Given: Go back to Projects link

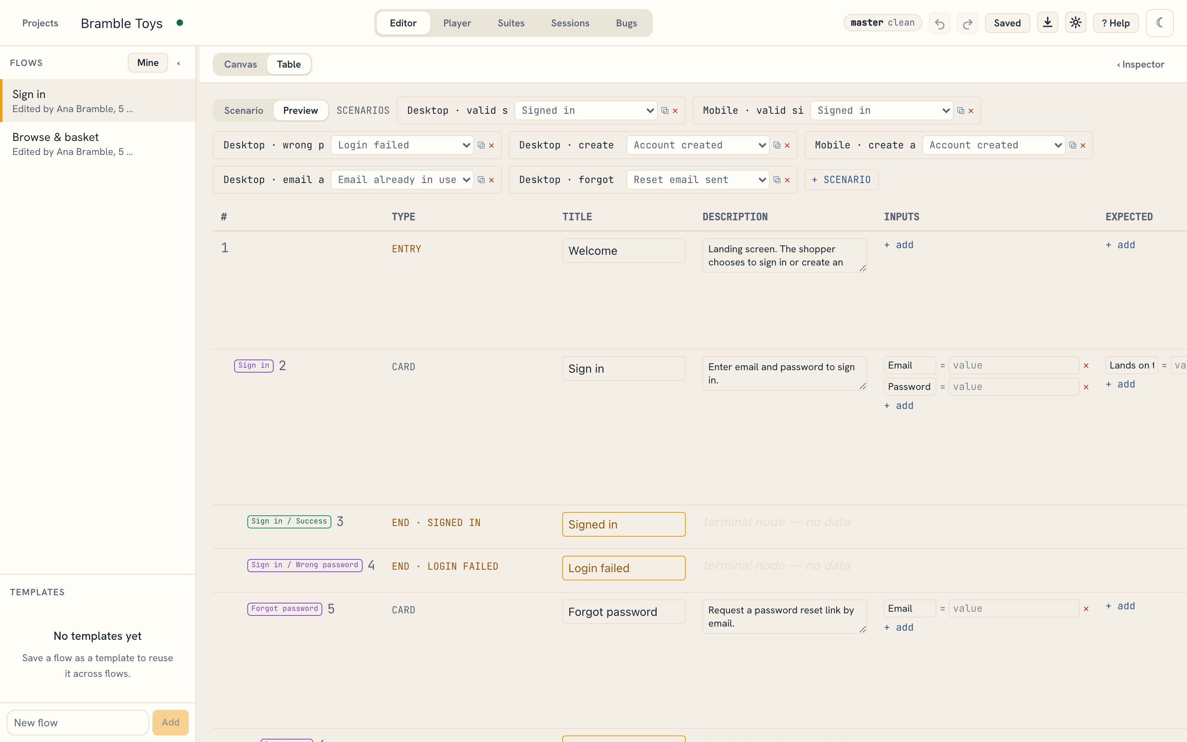Looking at the screenshot, I should (40, 23).
